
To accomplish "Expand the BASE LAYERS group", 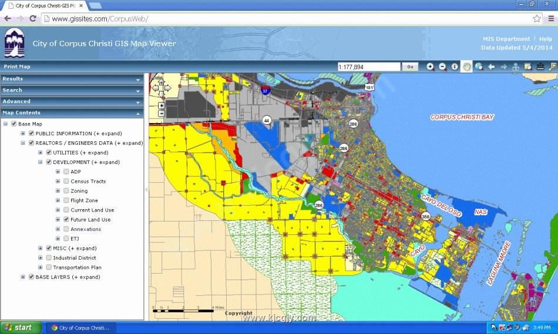I will pos(23,277).
